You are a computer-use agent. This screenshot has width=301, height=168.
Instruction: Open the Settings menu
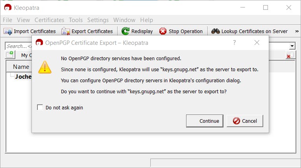point(98,20)
